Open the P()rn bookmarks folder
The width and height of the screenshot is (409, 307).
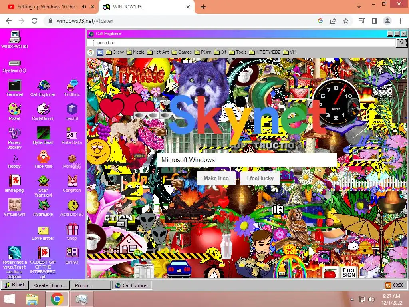click(x=203, y=52)
